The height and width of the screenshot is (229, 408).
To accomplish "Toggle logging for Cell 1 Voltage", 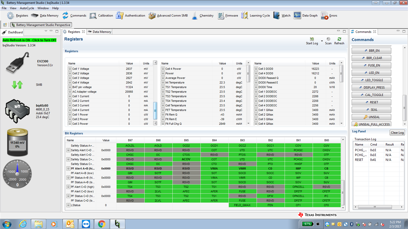I will (70, 69).
